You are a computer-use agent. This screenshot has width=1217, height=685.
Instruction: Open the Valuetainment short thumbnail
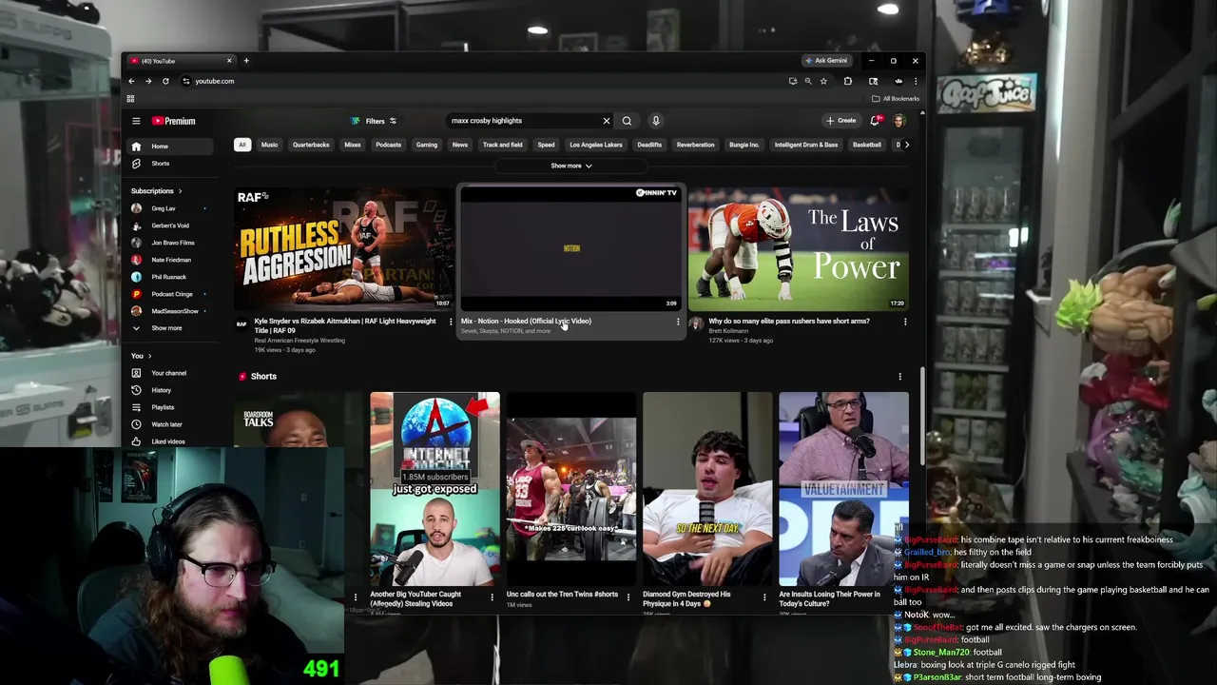843,489
